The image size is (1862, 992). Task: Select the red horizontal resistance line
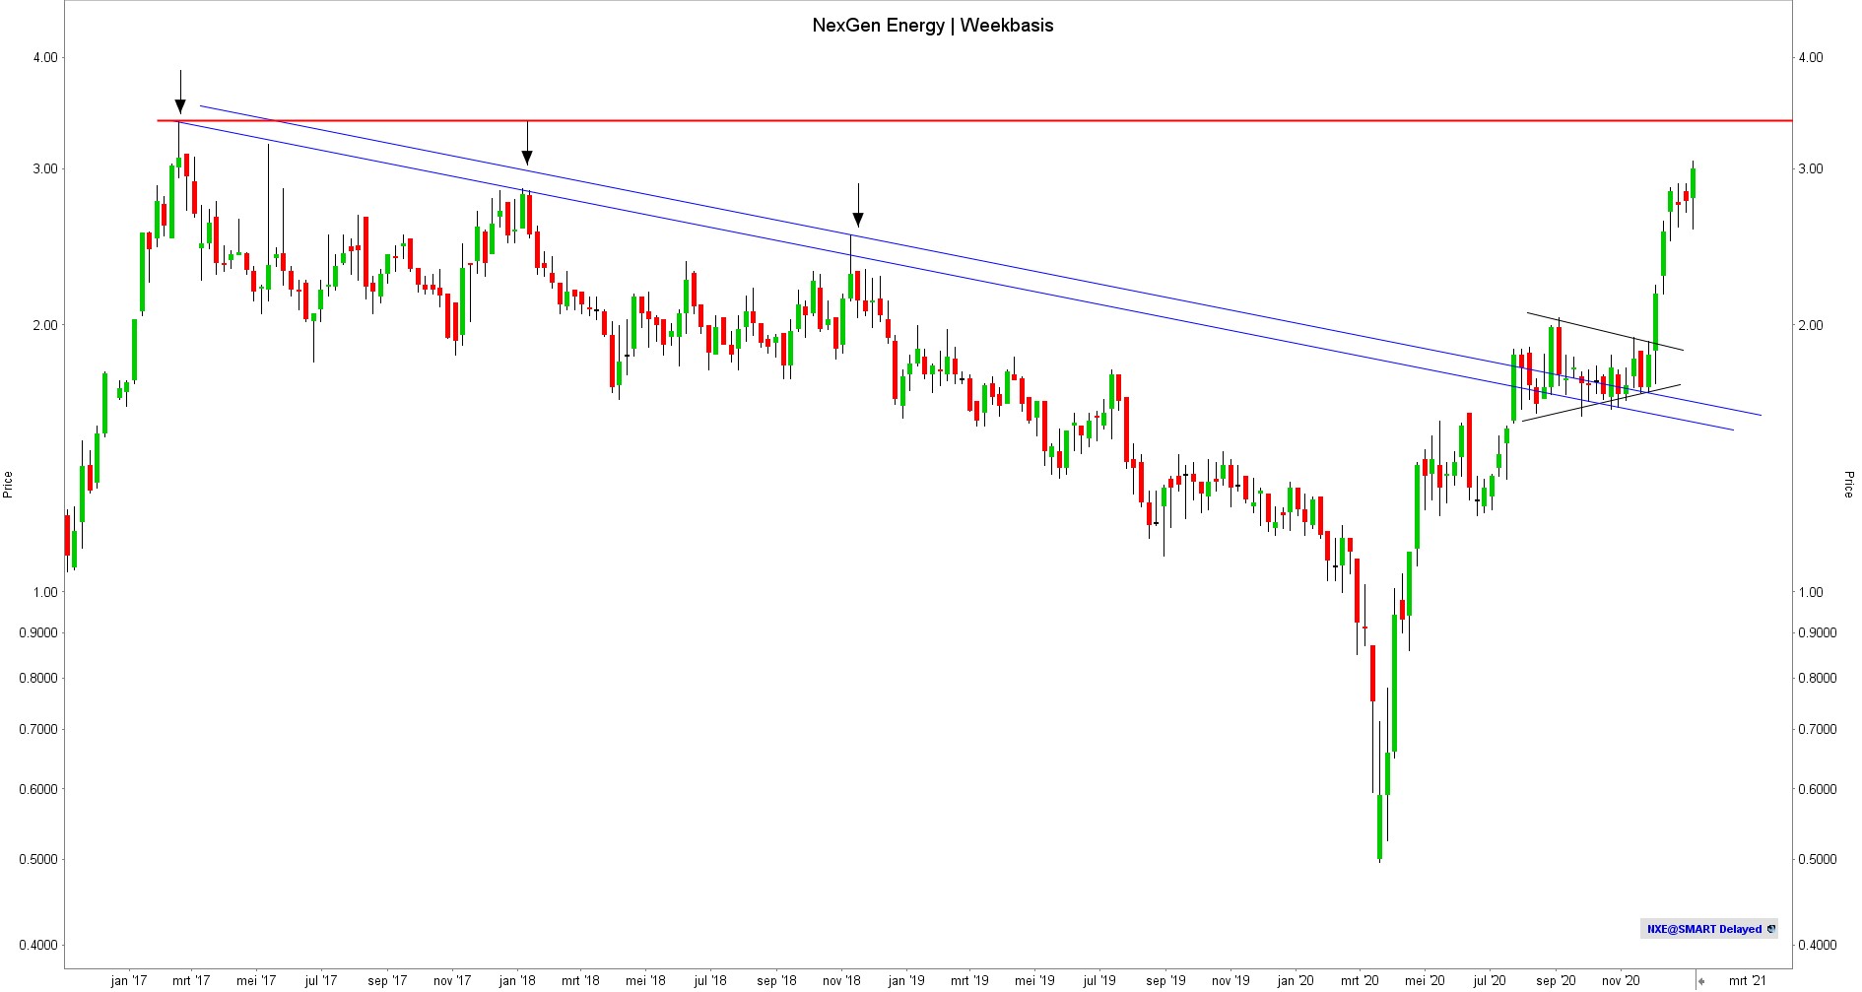tap(985, 120)
